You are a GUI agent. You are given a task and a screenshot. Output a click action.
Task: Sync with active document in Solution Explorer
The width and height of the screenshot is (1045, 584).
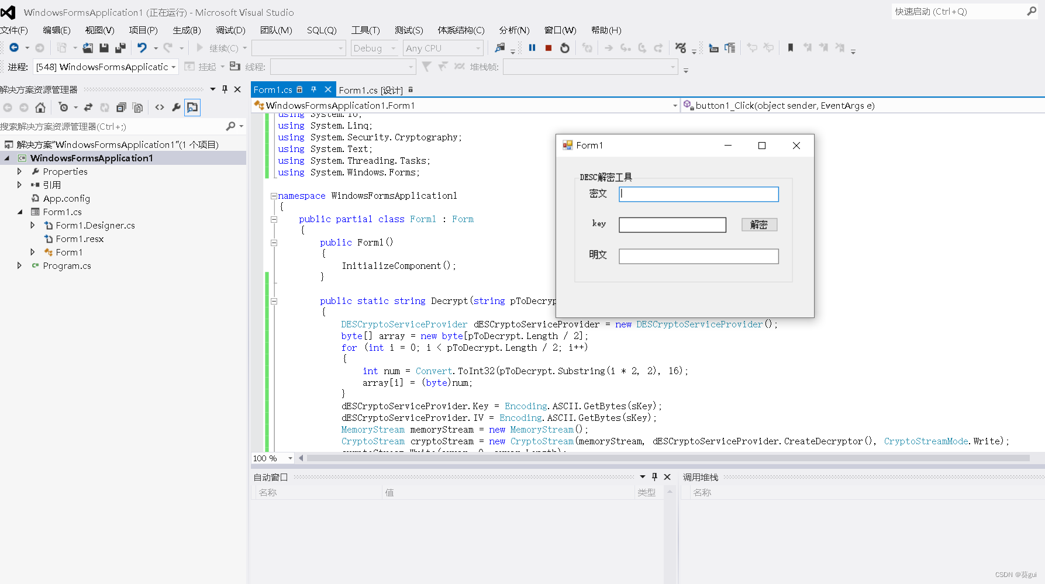point(88,108)
